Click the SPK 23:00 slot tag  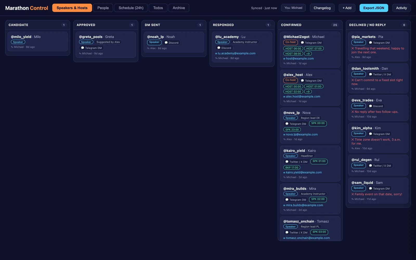tap(292, 129)
